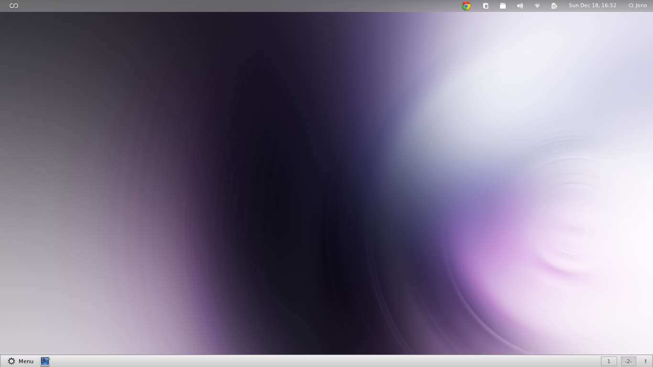Image resolution: width=653 pixels, height=367 pixels.
Task: Open the files folder indicator
Action: (x=503, y=6)
